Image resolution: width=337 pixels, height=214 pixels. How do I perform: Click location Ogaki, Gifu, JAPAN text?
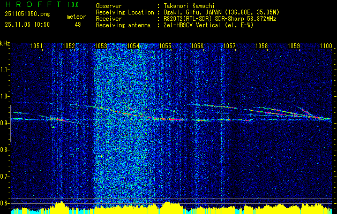(221, 12)
